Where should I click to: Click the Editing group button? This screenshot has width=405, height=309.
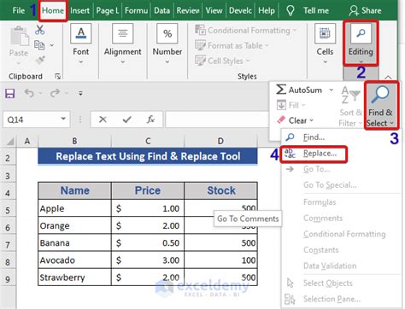[x=361, y=44]
